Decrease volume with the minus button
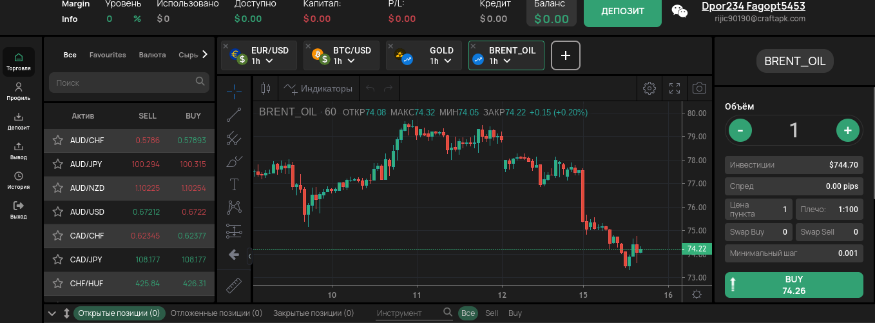 740,130
